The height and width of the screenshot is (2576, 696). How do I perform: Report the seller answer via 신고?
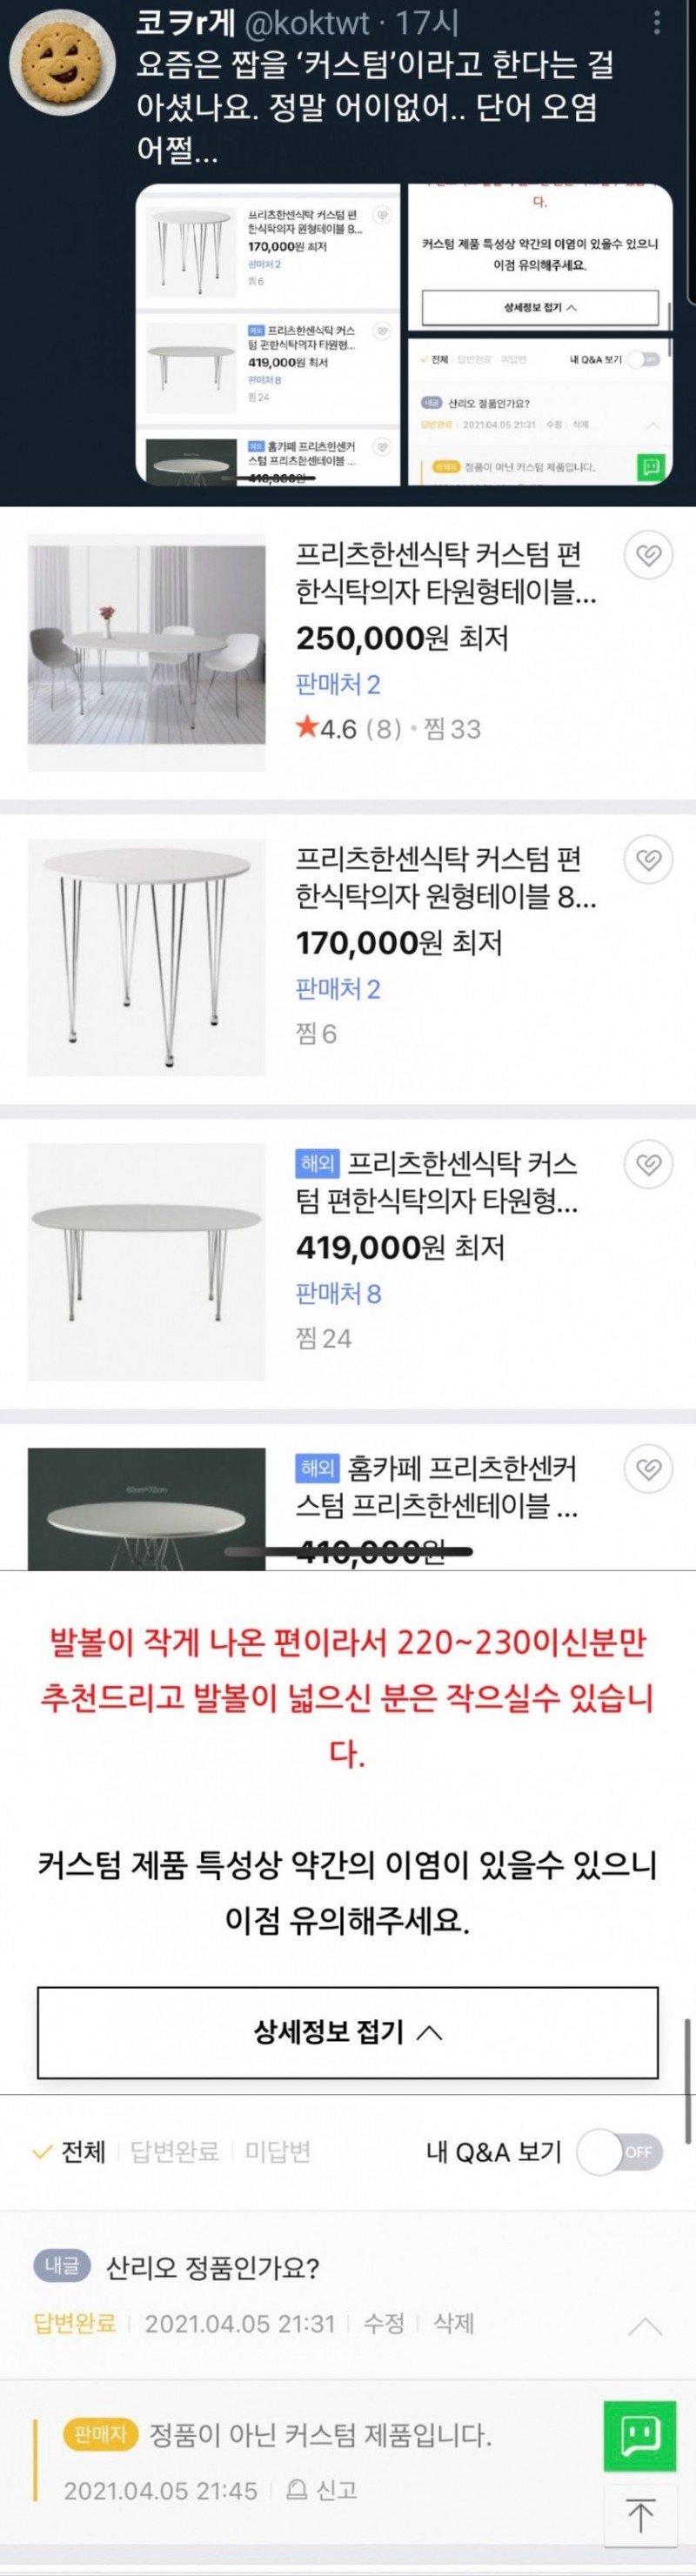tap(325, 2490)
